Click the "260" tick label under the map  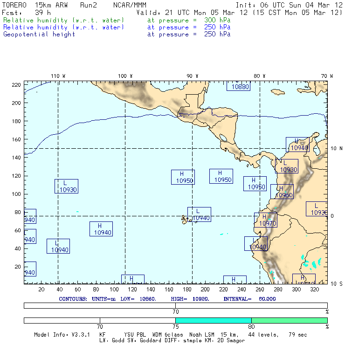click(x=260, y=290)
